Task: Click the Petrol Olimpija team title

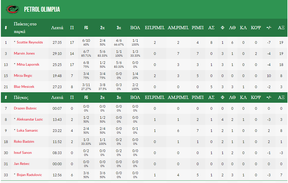Action: coord(42,9)
